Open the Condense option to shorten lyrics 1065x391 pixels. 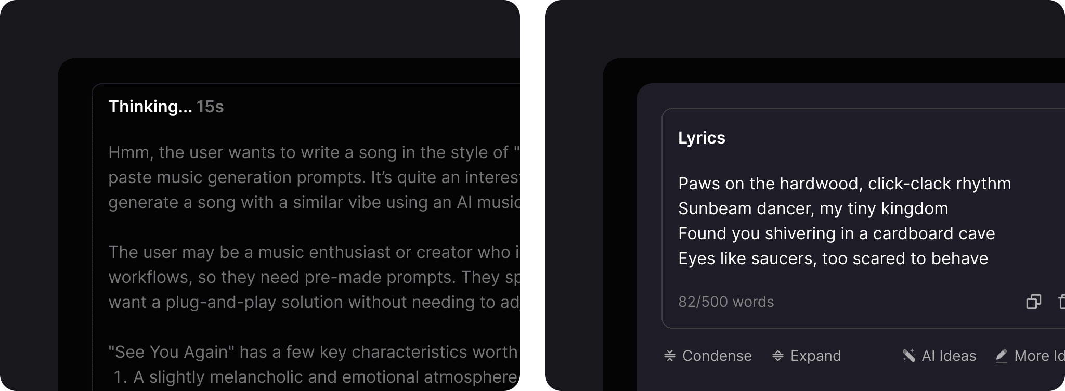coord(707,356)
